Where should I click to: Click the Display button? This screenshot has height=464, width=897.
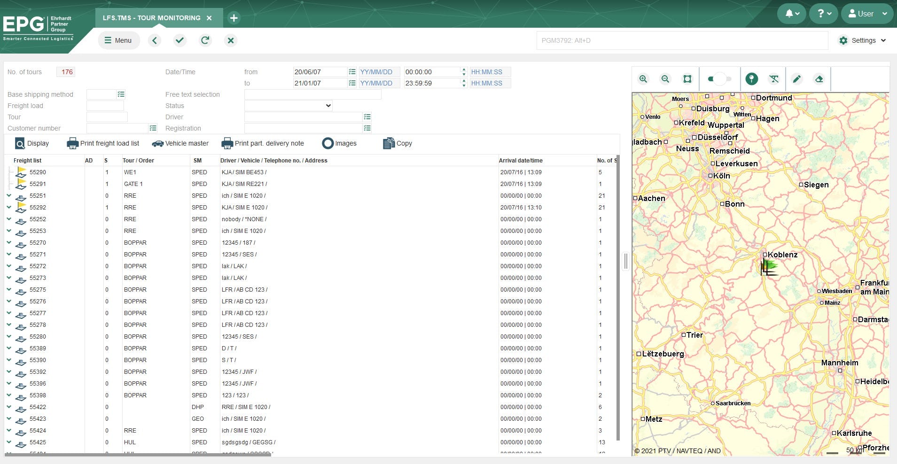[x=31, y=143]
